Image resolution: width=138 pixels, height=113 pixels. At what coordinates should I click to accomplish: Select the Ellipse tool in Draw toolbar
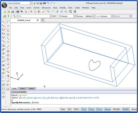coord(3,49)
